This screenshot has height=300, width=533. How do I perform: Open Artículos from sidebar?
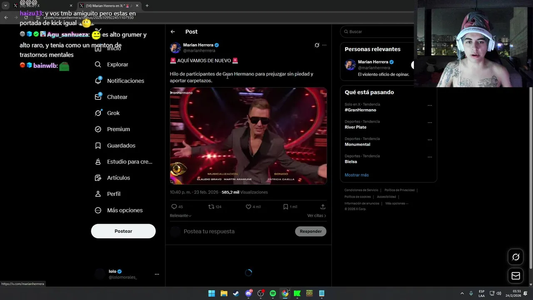pos(112,178)
